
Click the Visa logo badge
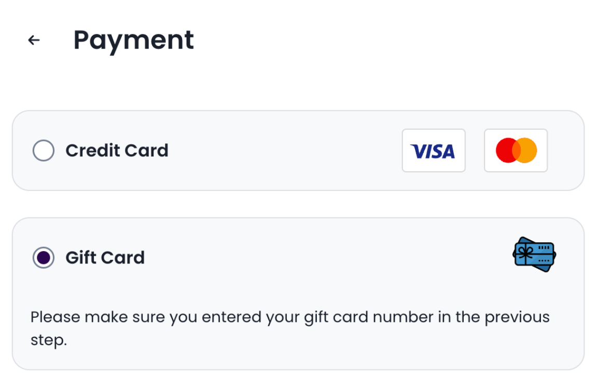tap(434, 151)
